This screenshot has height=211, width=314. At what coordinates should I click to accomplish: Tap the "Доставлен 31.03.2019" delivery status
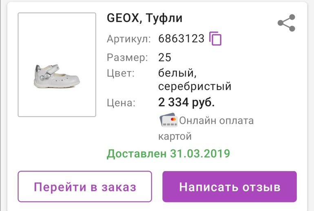[168, 154]
